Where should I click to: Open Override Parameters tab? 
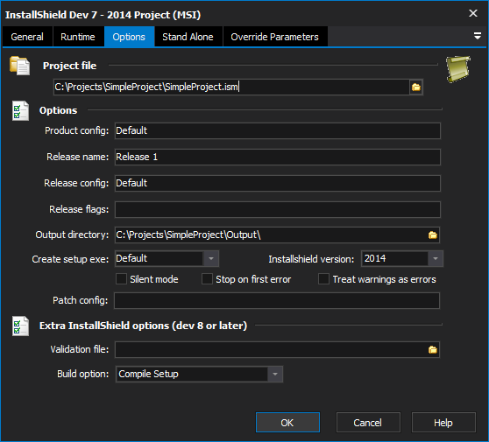pos(275,37)
